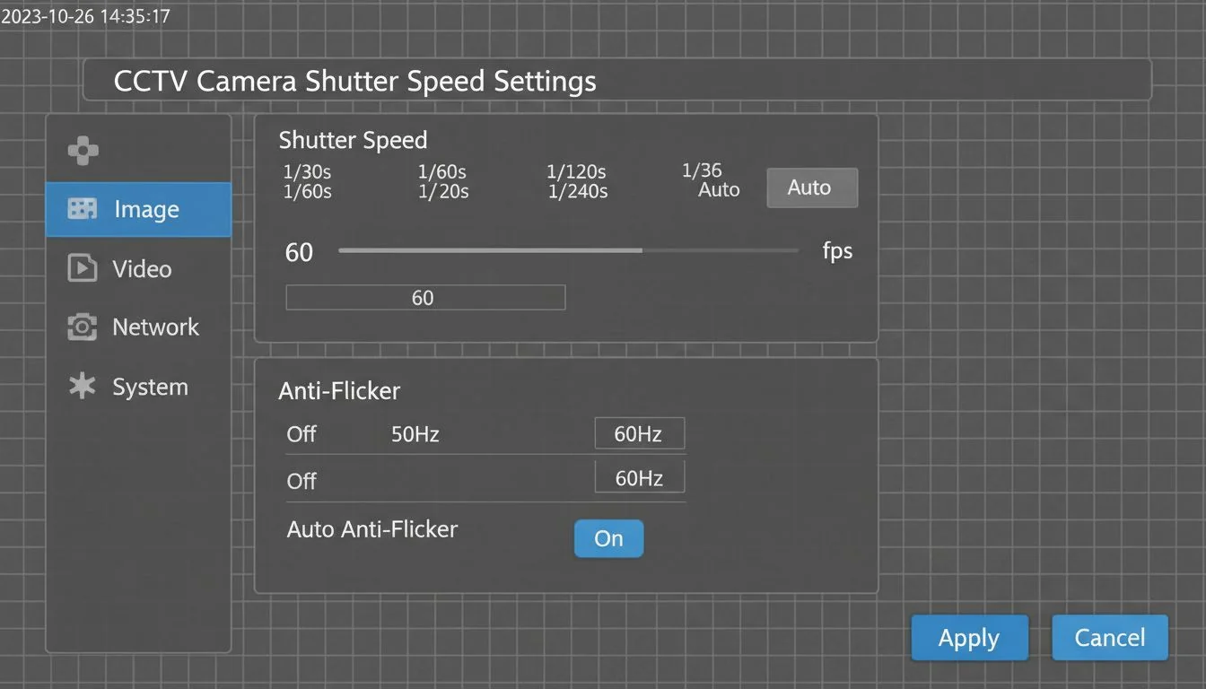Click the fps slider track
1206x689 pixels.
[569, 250]
